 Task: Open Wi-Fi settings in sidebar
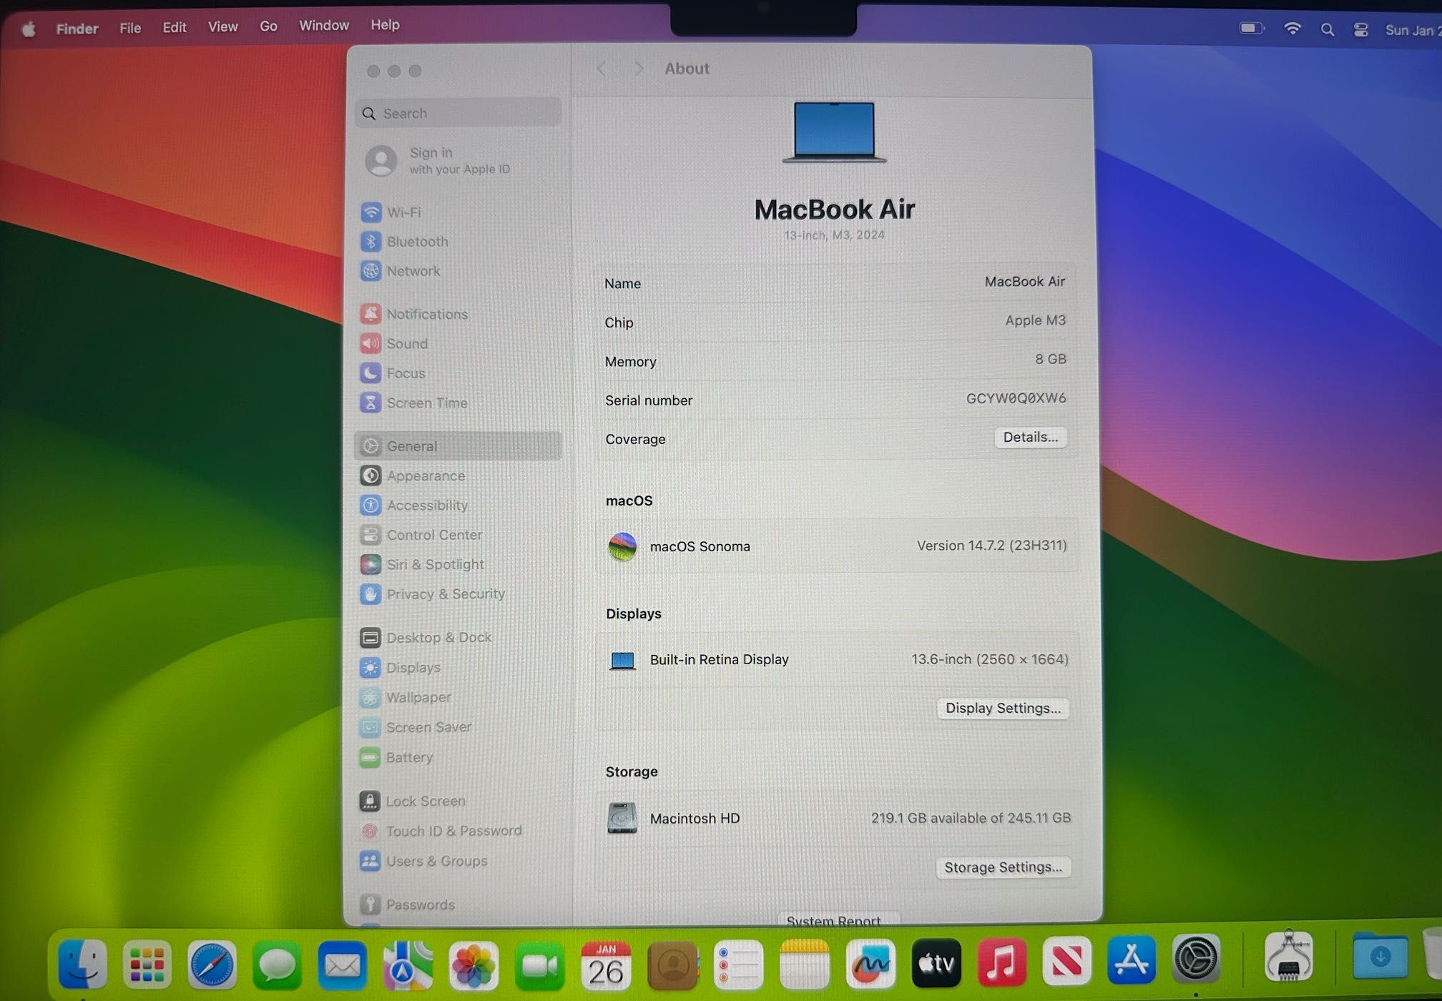pyautogui.click(x=391, y=212)
